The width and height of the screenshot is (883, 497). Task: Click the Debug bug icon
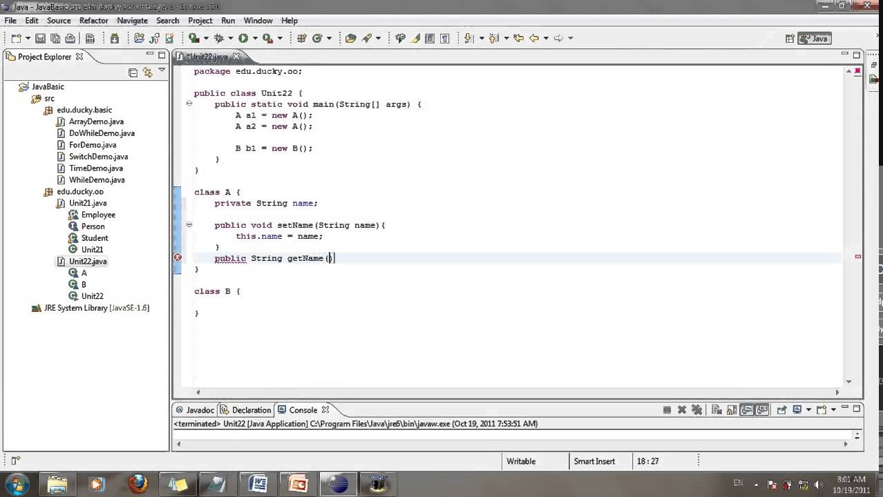218,39
